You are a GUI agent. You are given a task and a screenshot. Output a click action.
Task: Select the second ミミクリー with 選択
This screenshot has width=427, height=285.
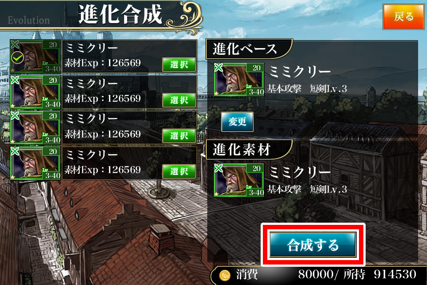coord(179,100)
